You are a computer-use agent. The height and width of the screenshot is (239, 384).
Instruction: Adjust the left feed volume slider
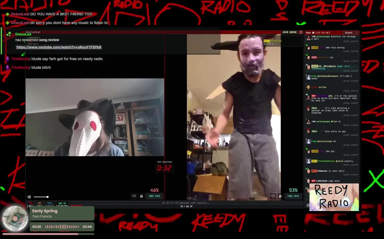41,197
